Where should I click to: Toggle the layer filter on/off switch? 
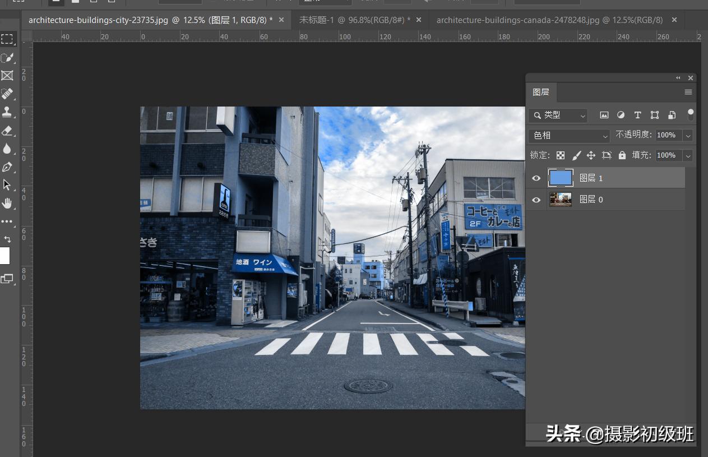(691, 114)
